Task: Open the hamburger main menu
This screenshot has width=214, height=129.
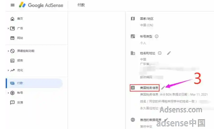Action: pos(13,5)
